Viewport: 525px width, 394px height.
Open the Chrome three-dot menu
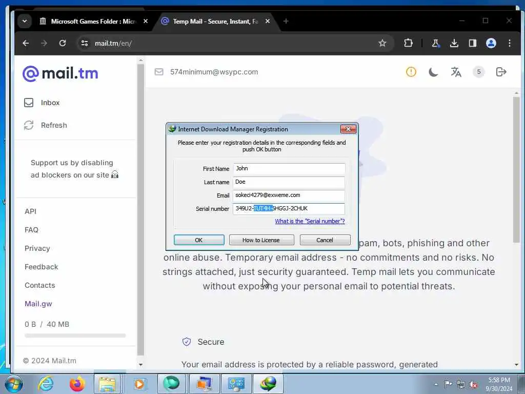point(509,43)
